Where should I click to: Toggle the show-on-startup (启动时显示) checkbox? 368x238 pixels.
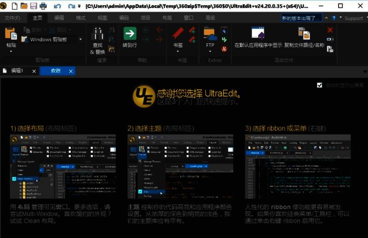(320, 85)
